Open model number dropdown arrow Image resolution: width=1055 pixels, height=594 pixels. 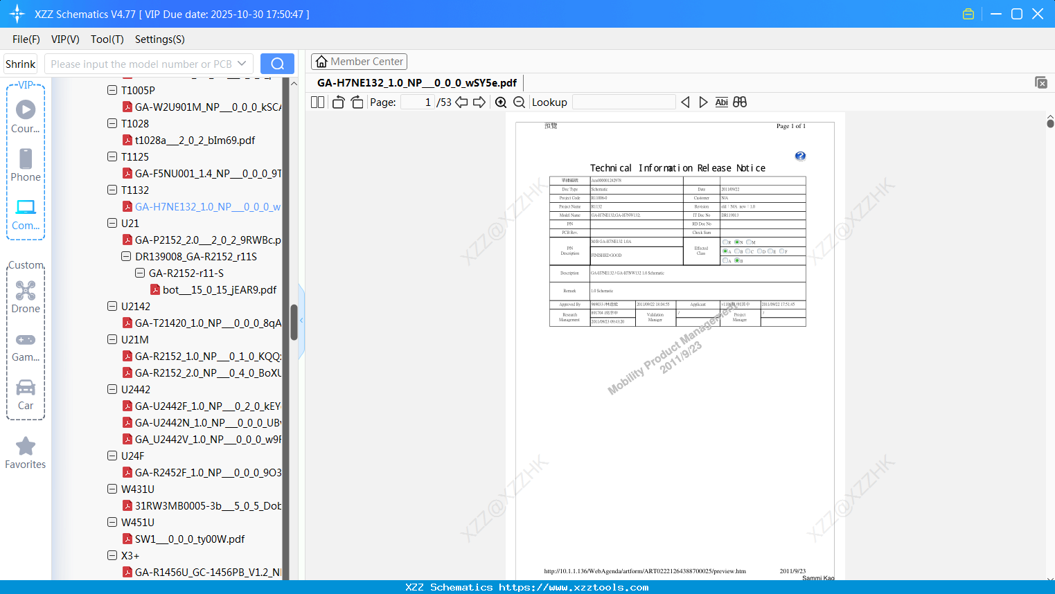[x=242, y=64]
